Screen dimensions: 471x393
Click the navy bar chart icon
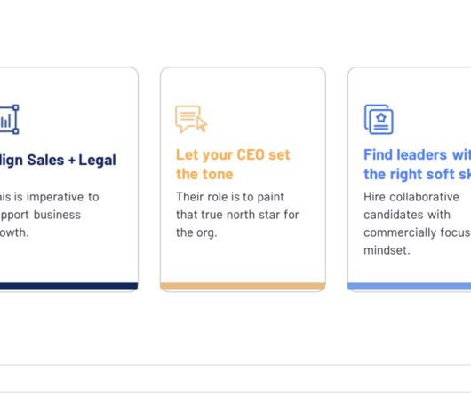click(9, 119)
